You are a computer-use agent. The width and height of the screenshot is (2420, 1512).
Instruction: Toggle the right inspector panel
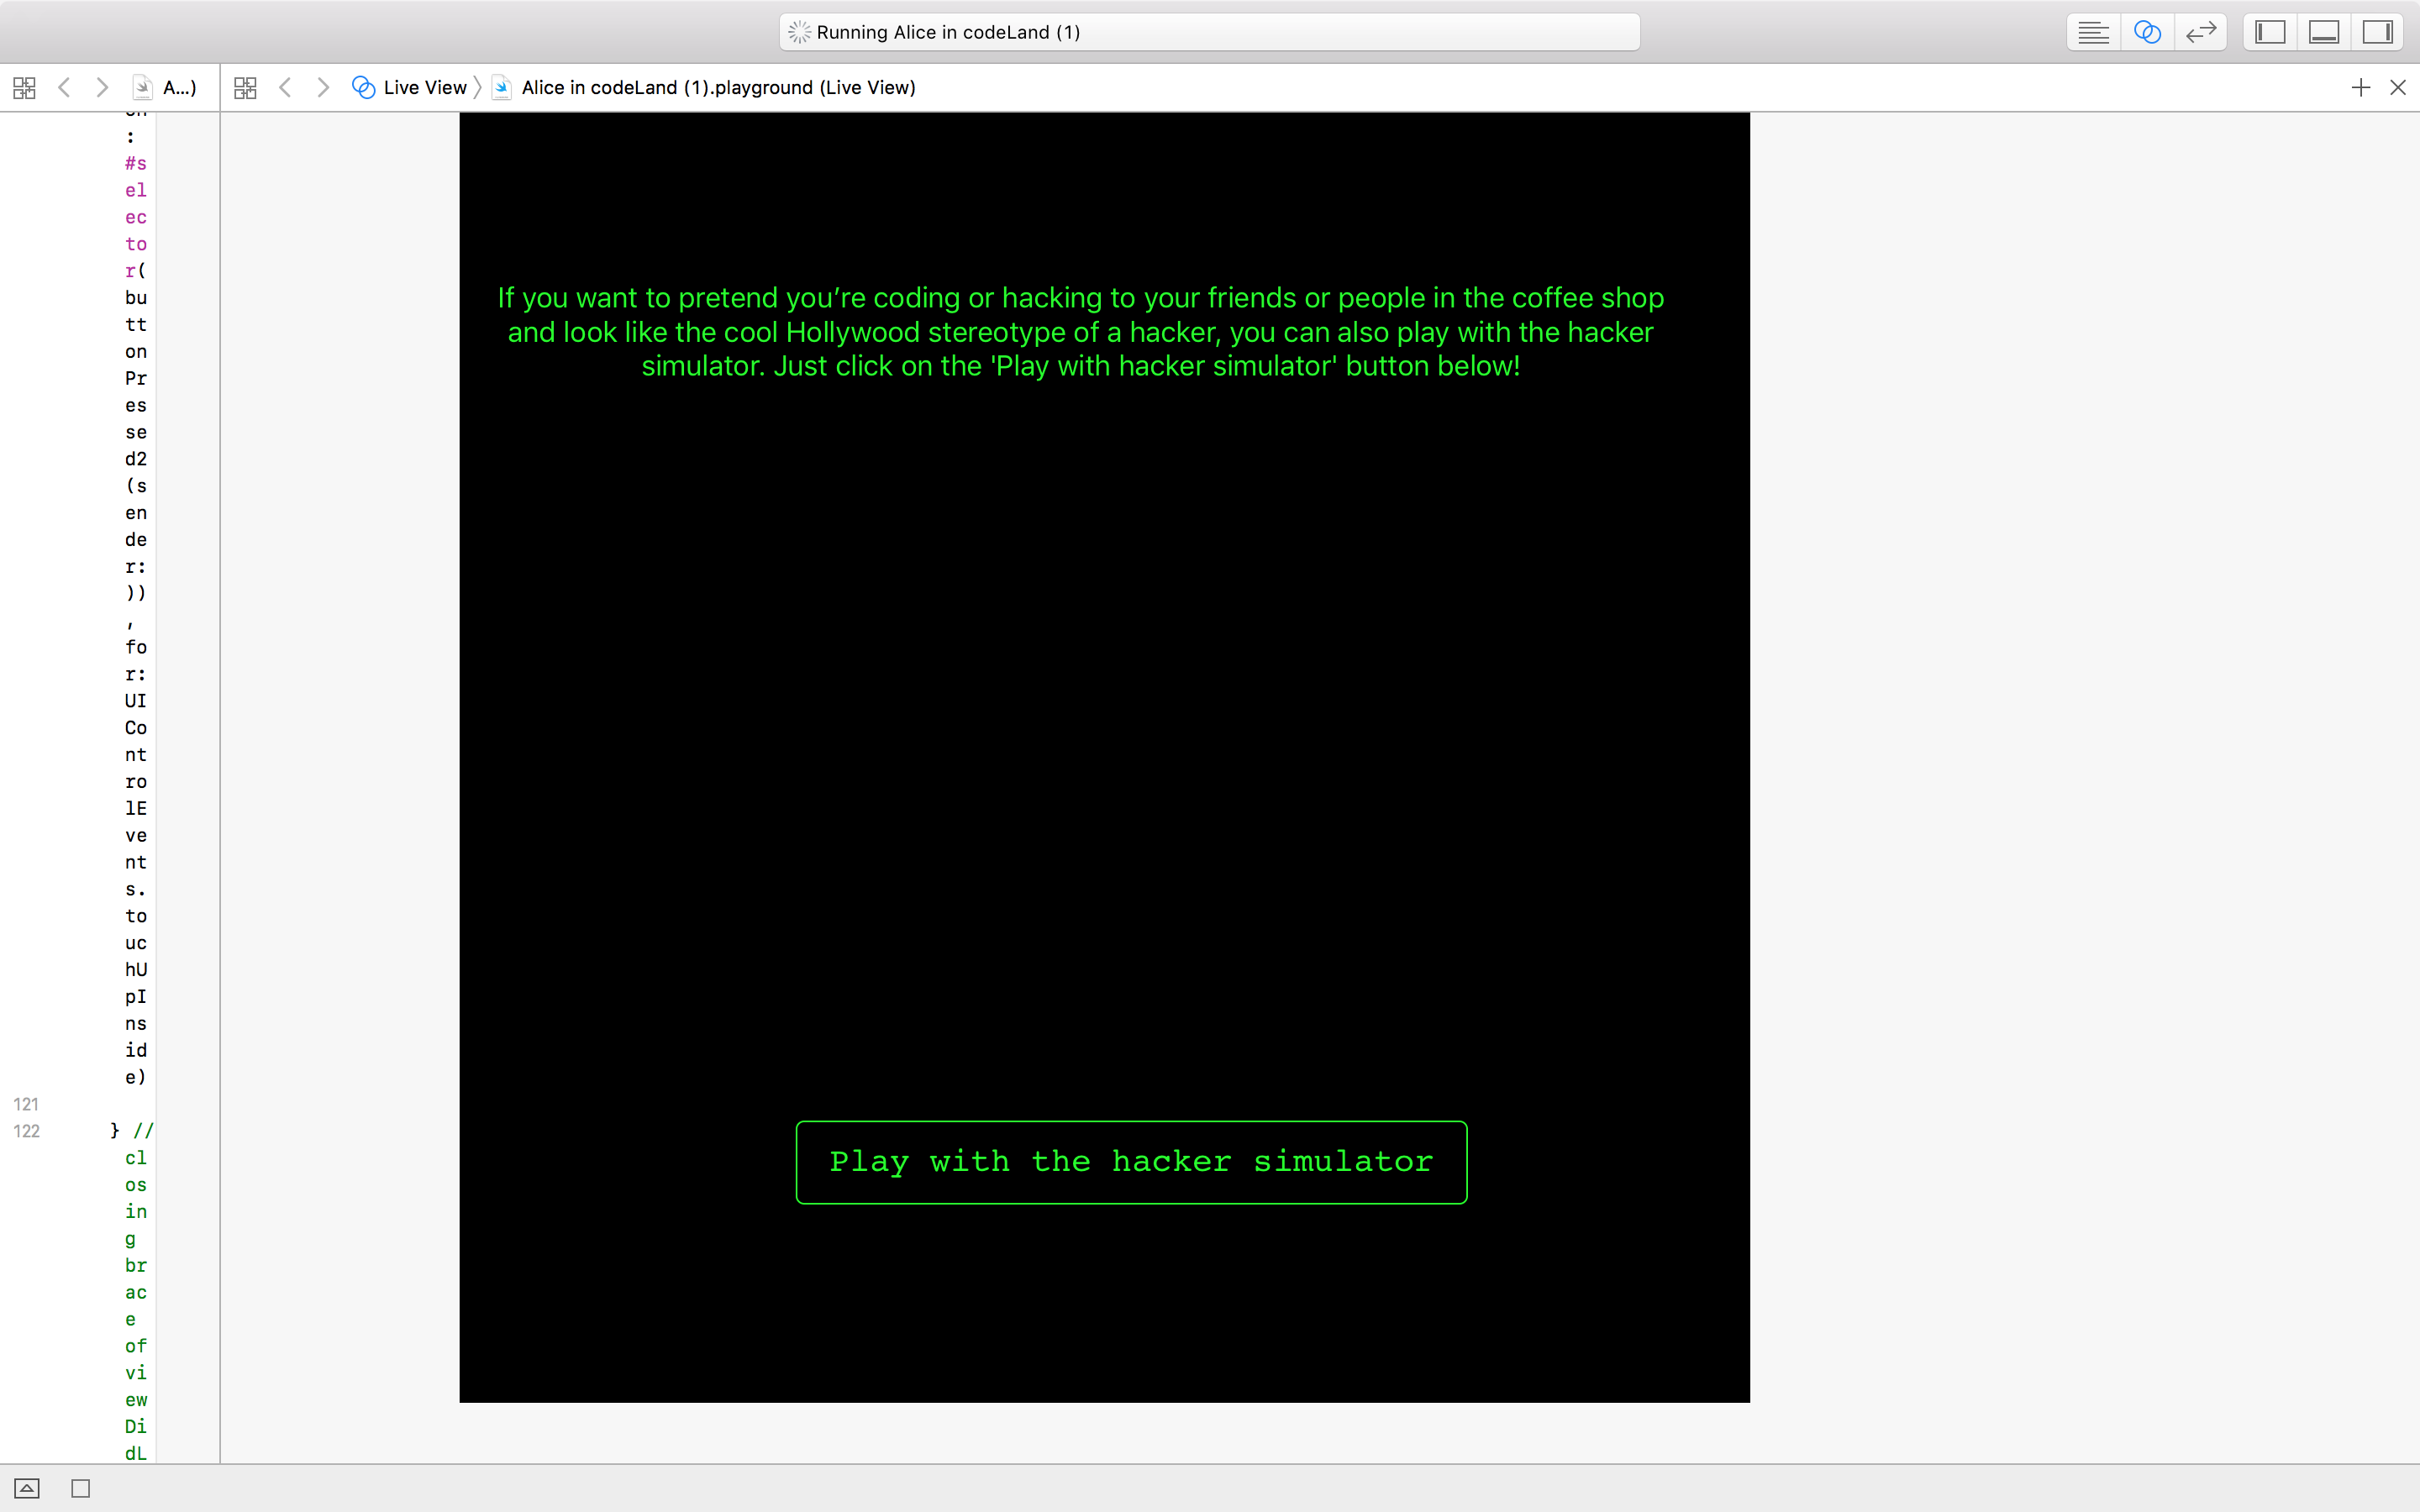coord(2377,32)
